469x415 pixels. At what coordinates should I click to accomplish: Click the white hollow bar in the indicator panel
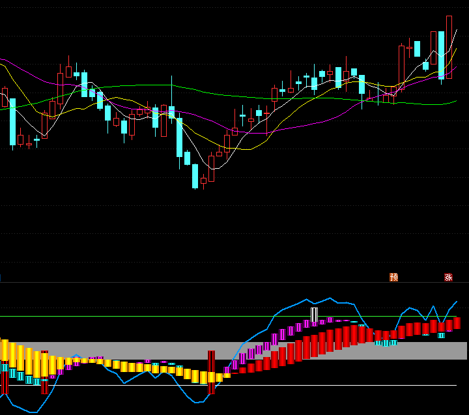(314, 315)
